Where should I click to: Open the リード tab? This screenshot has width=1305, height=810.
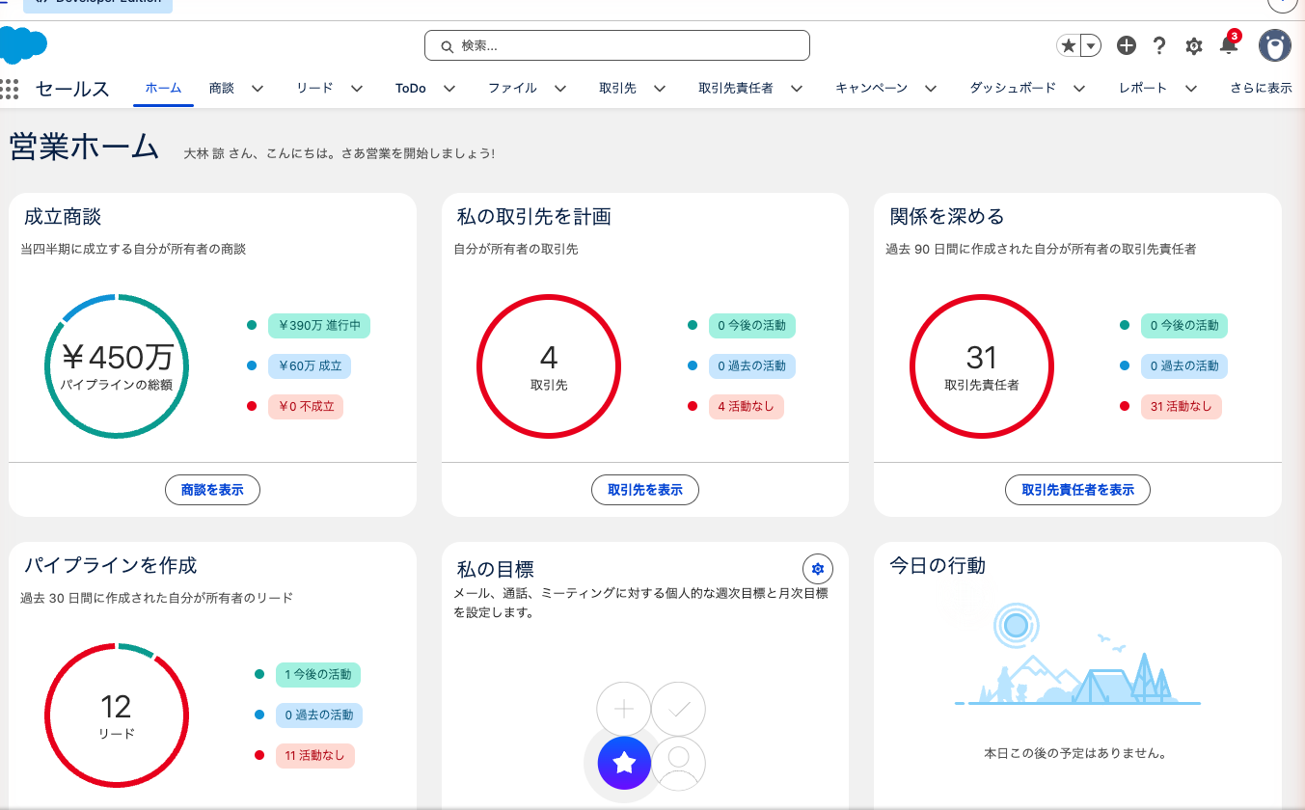(x=314, y=88)
